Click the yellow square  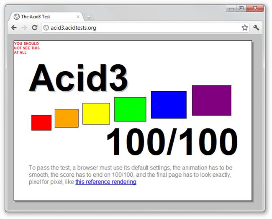(x=96, y=113)
